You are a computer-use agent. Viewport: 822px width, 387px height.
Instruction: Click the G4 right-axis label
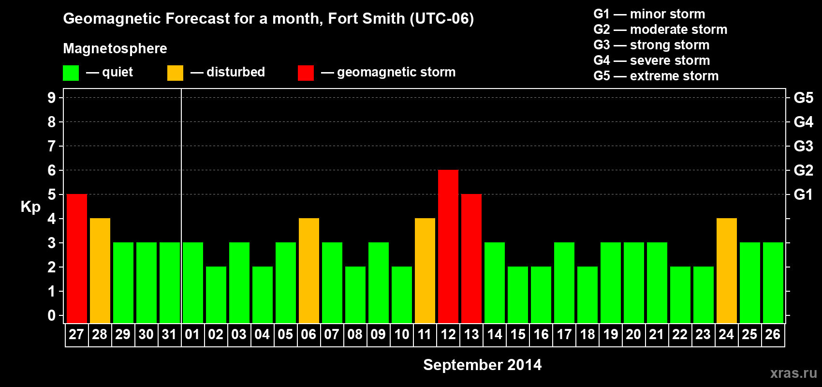[804, 122]
